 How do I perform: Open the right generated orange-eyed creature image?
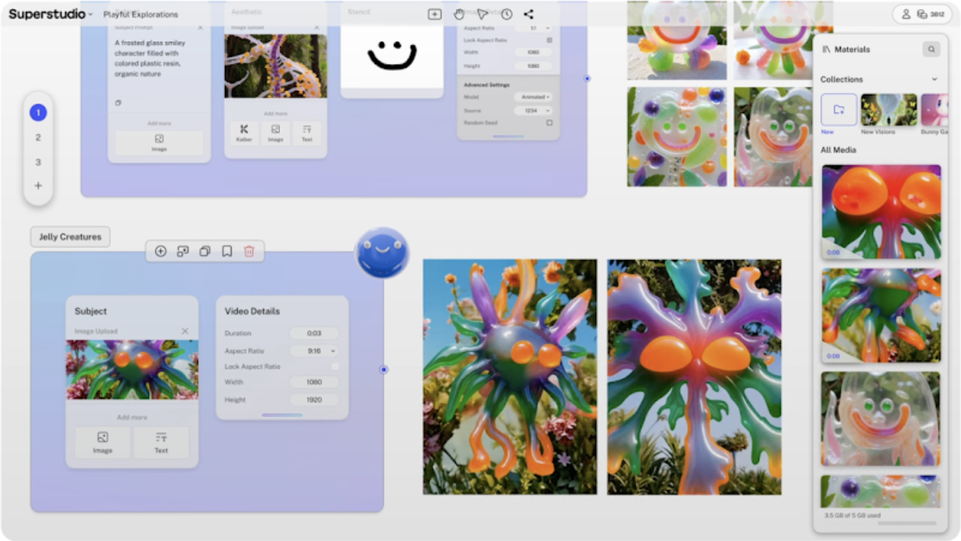tap(694, 376)
